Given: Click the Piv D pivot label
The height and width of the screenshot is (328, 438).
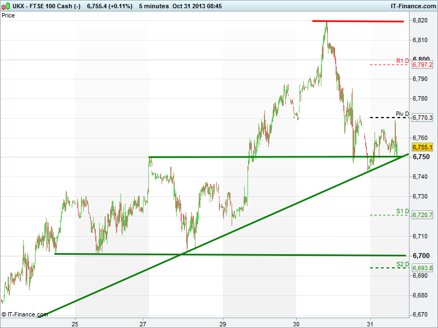Looking at the screenshot, I should pos(402,114).
